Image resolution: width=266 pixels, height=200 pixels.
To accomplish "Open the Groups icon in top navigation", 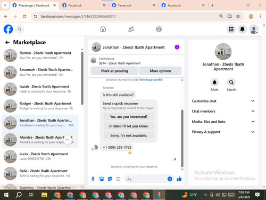I will pos(159,29).
